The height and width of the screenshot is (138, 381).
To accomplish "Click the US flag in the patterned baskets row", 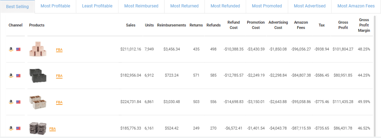I will [x=18, y=128].
